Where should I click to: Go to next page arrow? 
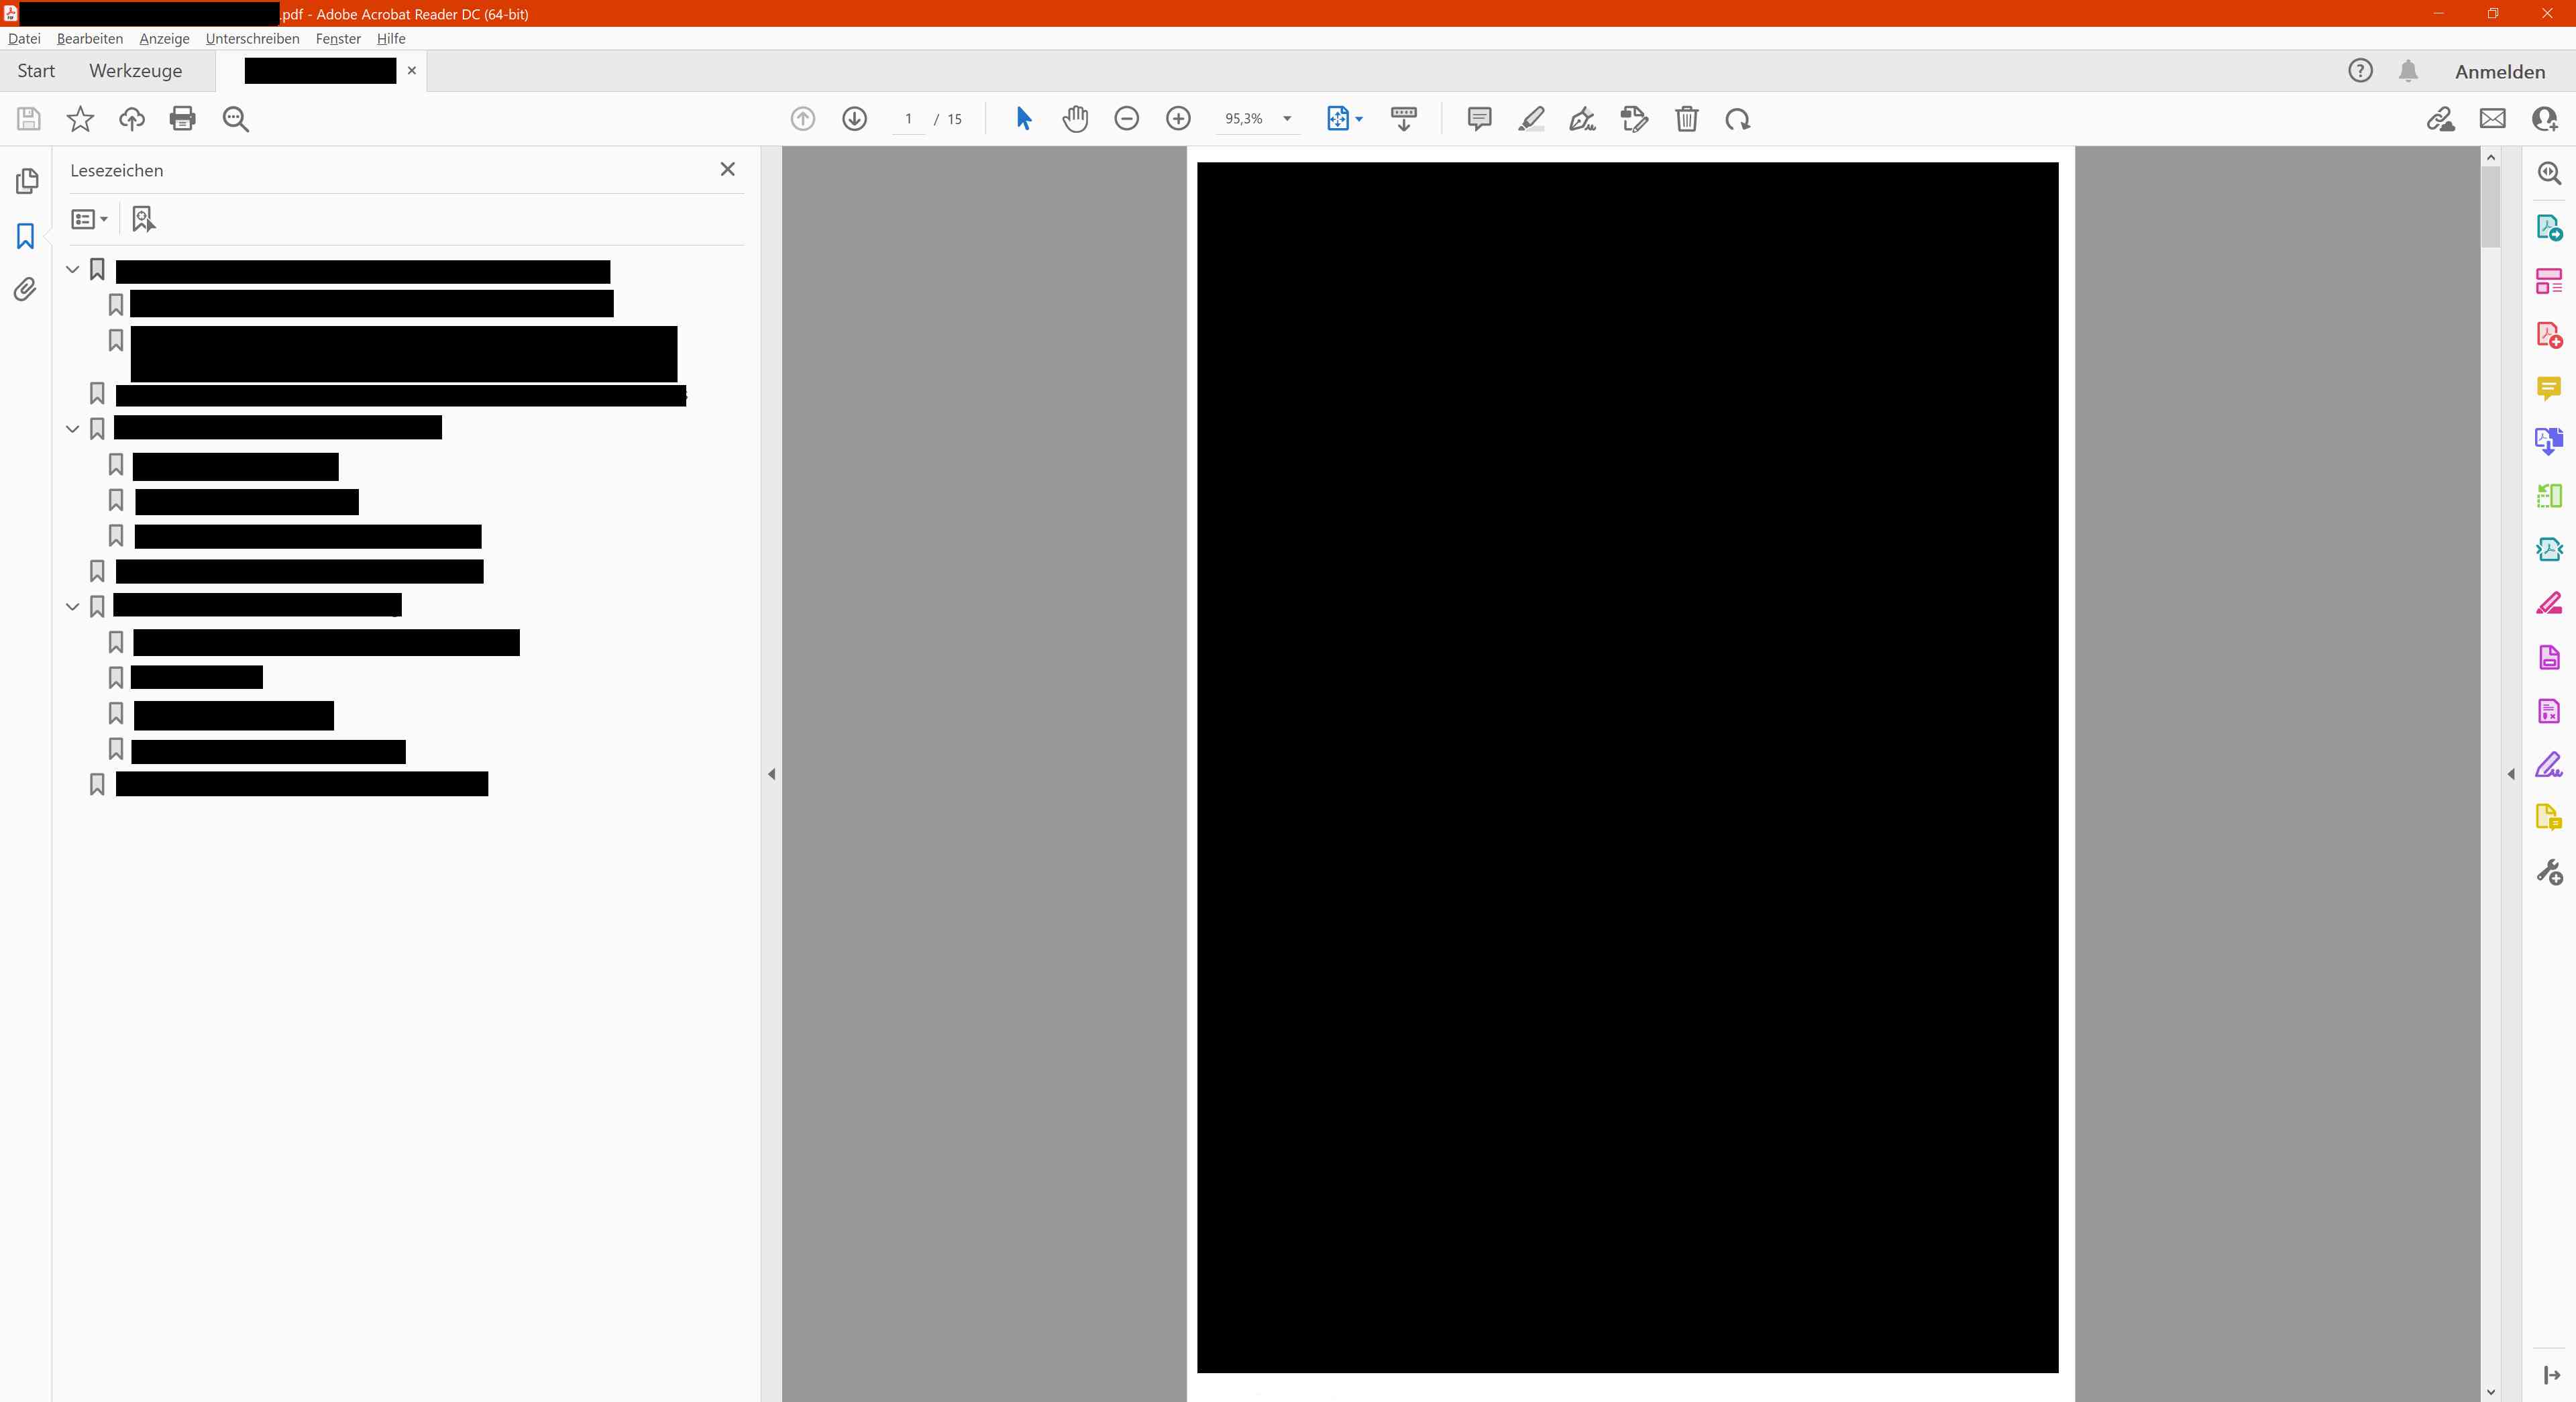coord(854,119)
